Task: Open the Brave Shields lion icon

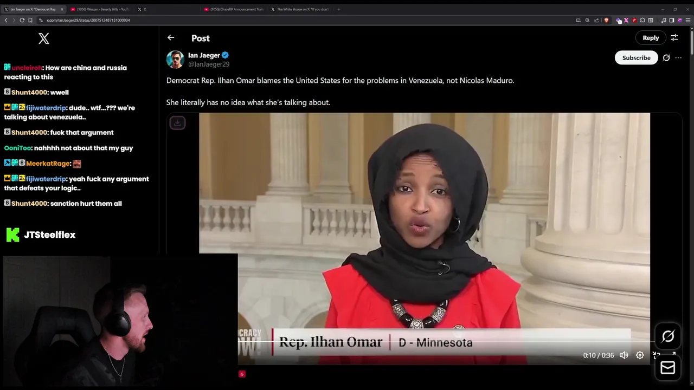Action: click(x=606, y=20)
